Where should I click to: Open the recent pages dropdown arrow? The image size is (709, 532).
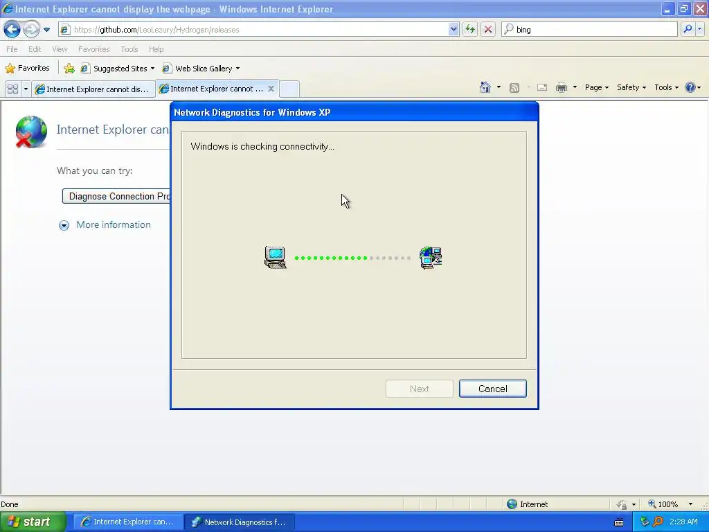click(x=46, y=30)
